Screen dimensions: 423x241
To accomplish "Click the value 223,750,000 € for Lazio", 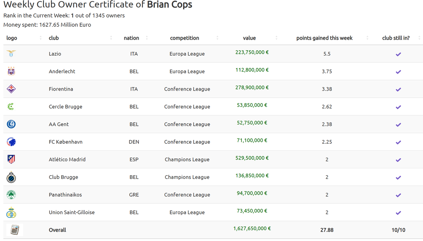I will [x=252, y=52].
